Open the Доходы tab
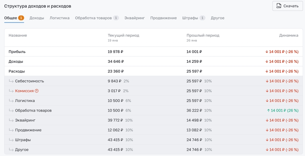The height and width of the screenshot is (156, 305). pos(37,18)
